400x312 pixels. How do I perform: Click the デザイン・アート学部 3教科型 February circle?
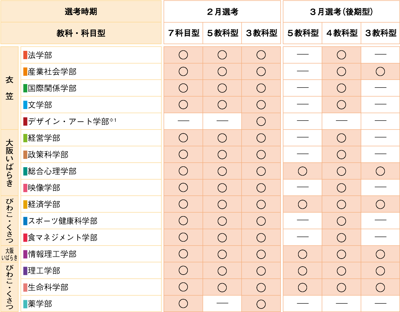(261, 121)
